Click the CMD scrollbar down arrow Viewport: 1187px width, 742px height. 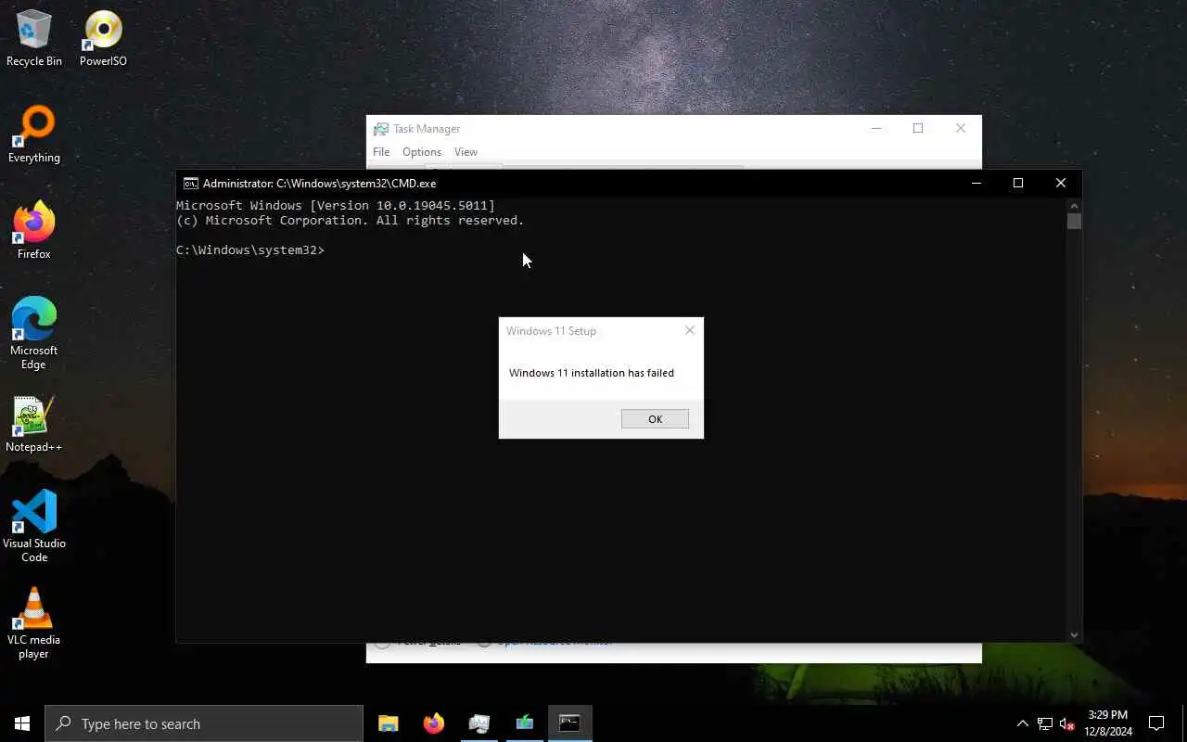(x=1074, y=635)
